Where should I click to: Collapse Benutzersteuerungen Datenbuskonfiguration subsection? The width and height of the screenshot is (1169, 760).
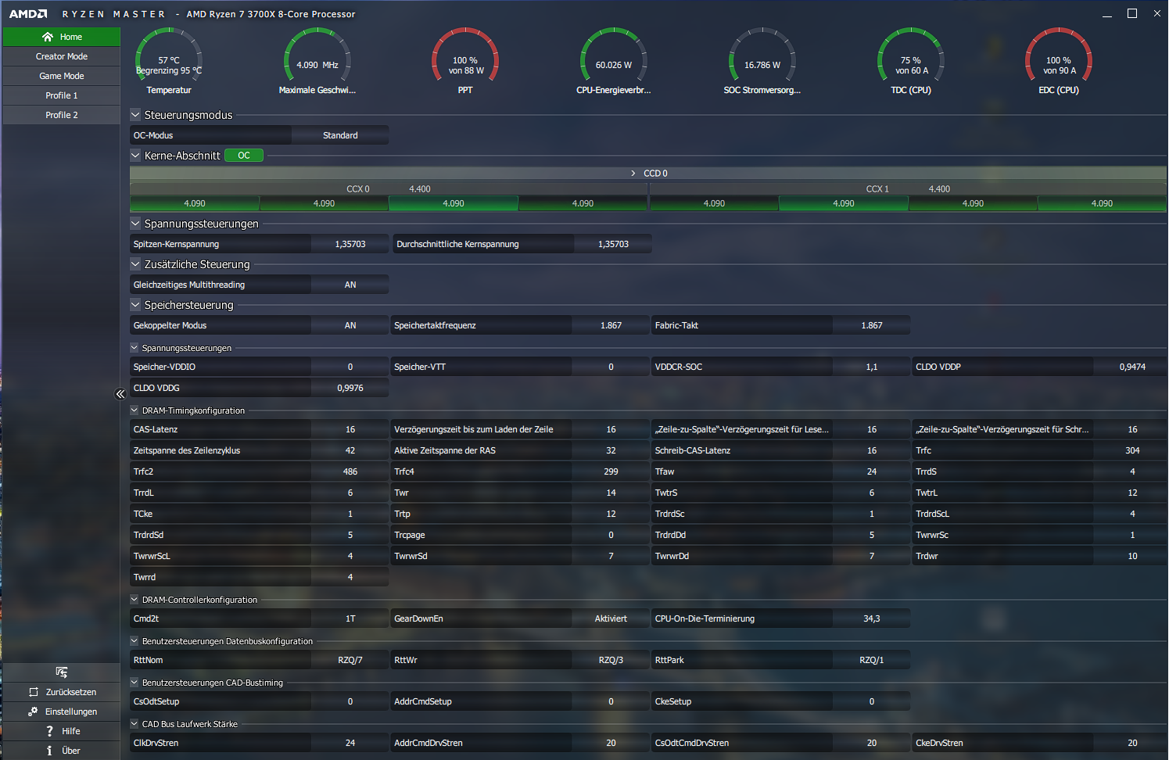coord(134,641)
